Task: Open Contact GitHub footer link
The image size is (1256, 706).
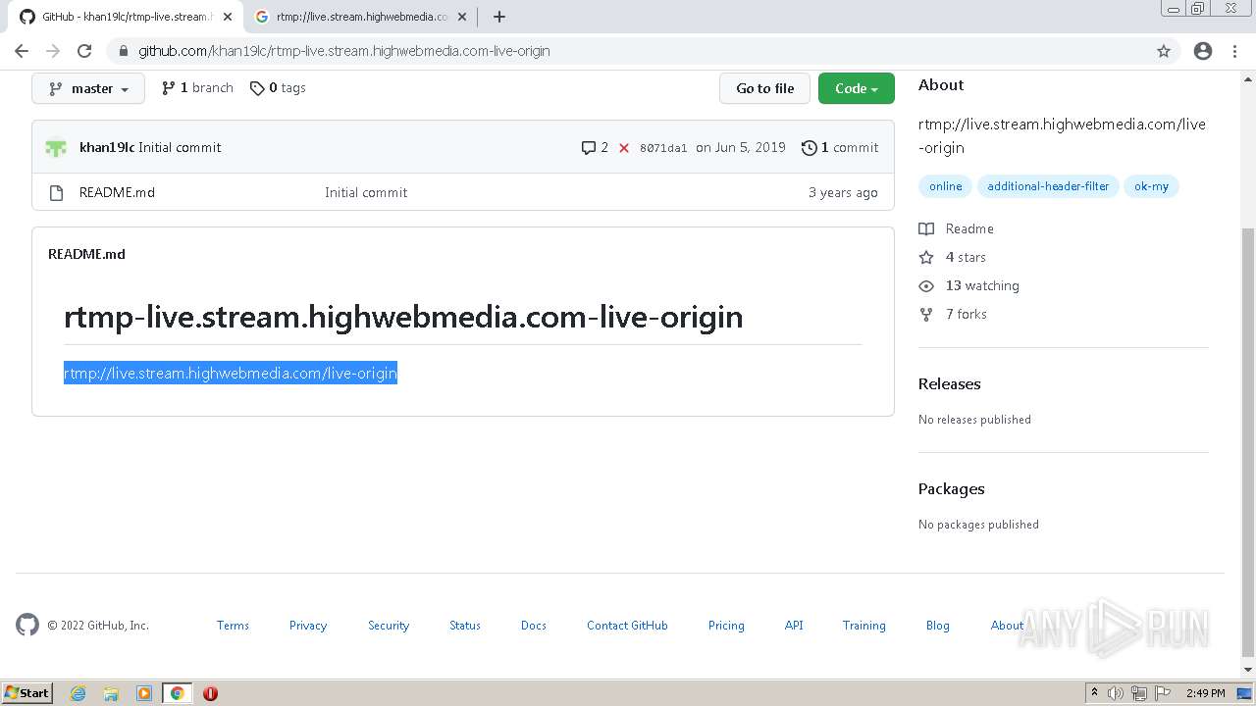Action: point(627,626)
